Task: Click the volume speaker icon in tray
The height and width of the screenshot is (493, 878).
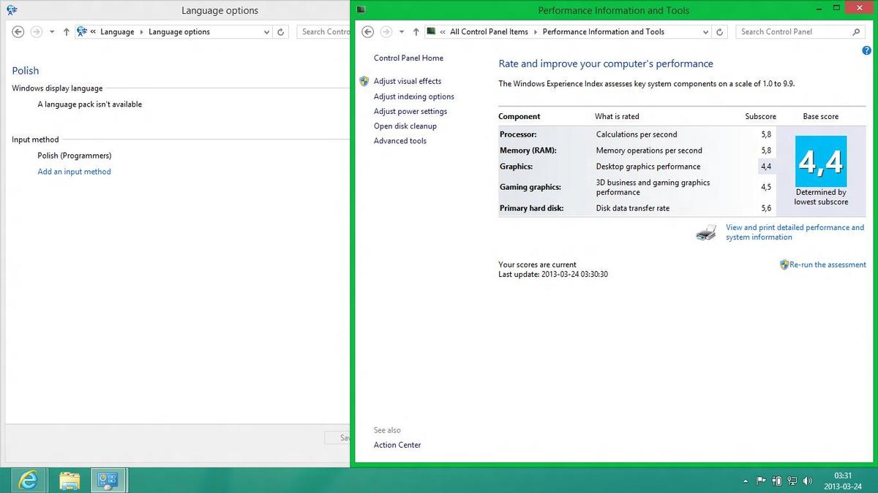Action: point(808,481)
